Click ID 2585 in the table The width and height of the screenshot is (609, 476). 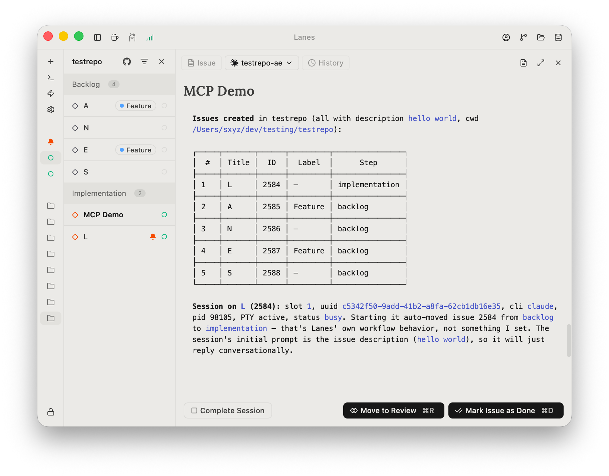click(271, 207)
